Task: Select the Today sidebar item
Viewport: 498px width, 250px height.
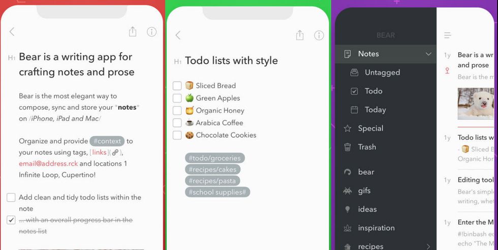Action: tap(375, 109)
